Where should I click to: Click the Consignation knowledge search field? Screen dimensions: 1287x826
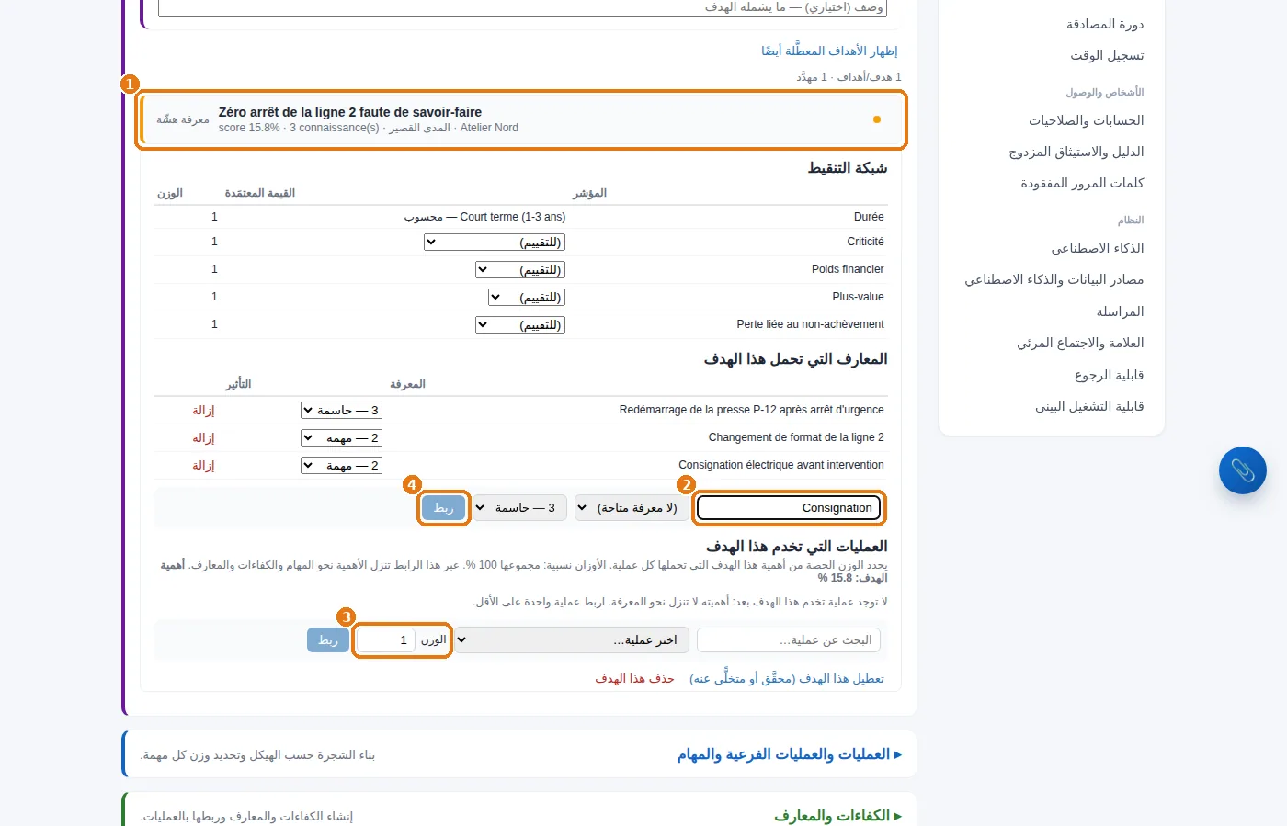pos(790,507)
